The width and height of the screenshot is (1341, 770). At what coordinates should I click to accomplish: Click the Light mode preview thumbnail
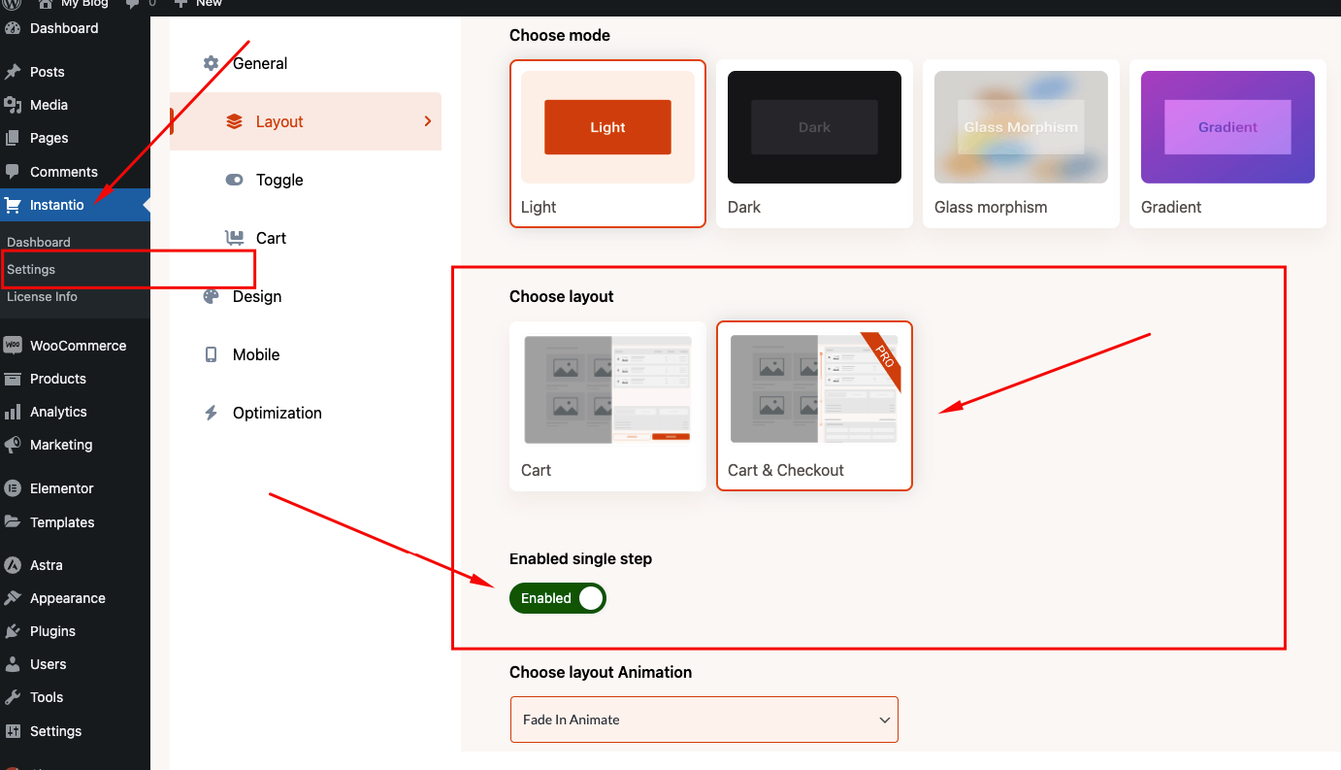click(607, 127)
